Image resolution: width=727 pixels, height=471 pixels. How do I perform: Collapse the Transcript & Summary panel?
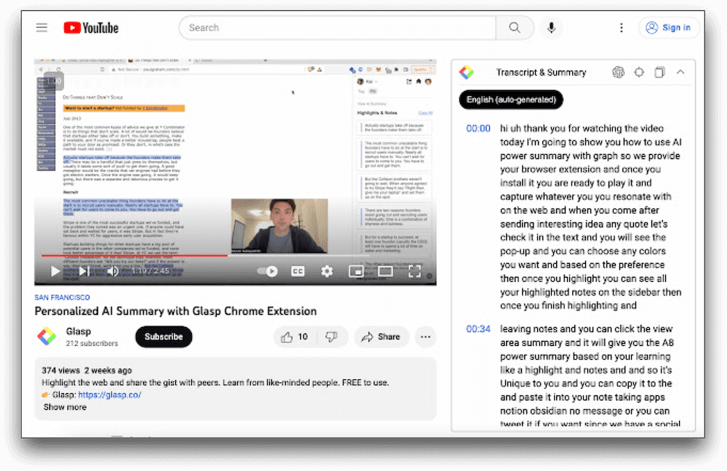[x=680, y=72]
